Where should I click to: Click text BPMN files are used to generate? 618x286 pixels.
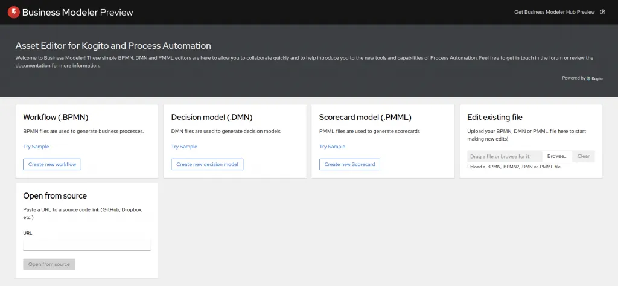point(83,131)
